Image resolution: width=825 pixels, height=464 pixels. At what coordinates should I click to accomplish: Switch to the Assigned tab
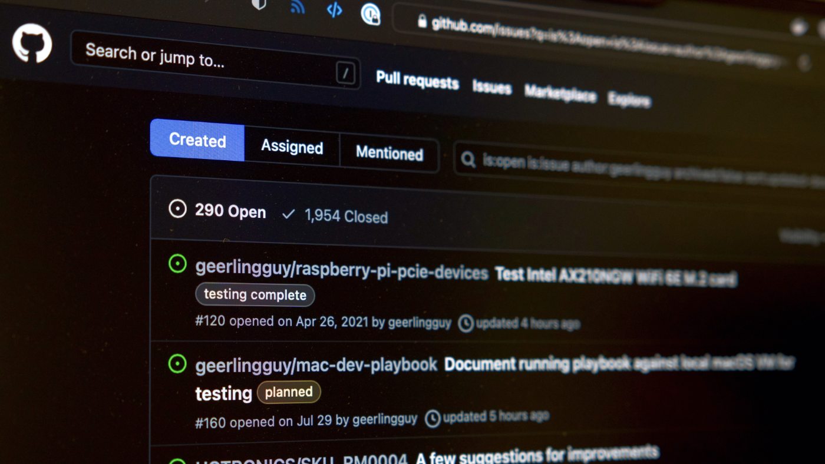pyautogui.click(x=292, y=147)
